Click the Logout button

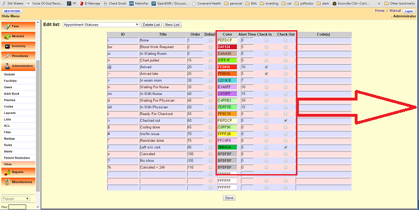coord(409,11)
